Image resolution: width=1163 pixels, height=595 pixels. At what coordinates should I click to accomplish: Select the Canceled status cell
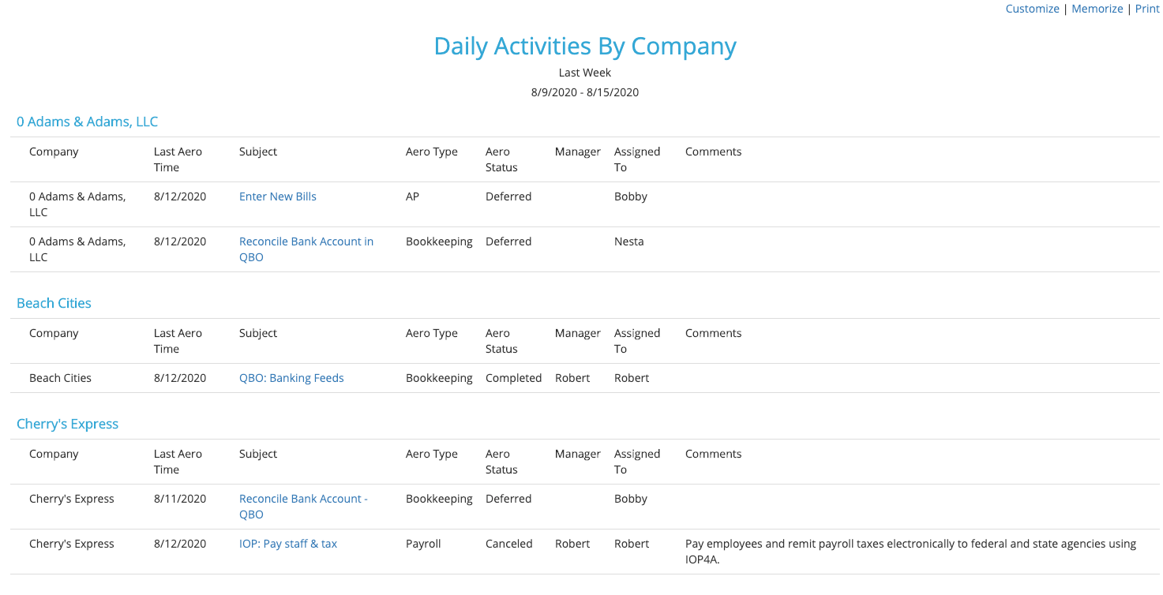tap(508, 544)
